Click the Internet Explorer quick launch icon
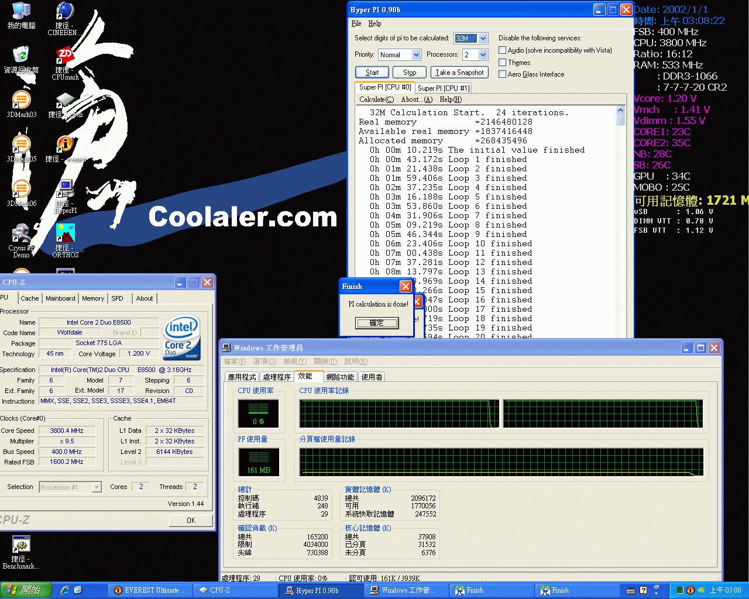 [64, 590]
